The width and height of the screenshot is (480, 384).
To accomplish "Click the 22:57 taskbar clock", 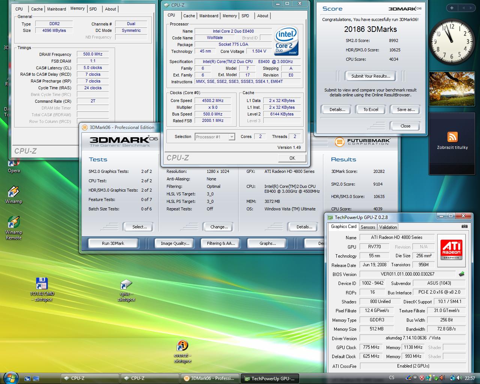I will [x=469, y=378].
